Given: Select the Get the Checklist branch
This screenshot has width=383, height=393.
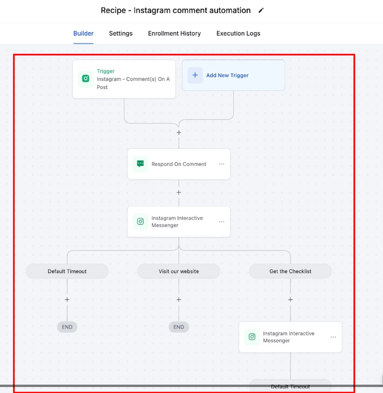Looking at the screenshot, I should pos(290,271).
